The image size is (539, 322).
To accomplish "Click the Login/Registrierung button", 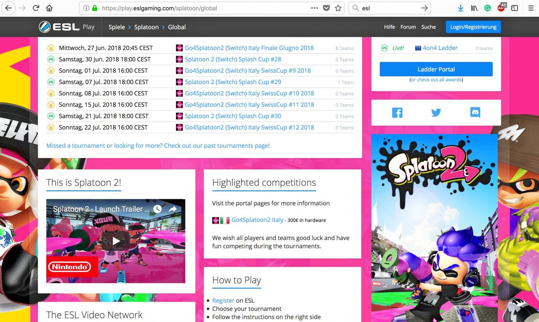I will (473, 27).
